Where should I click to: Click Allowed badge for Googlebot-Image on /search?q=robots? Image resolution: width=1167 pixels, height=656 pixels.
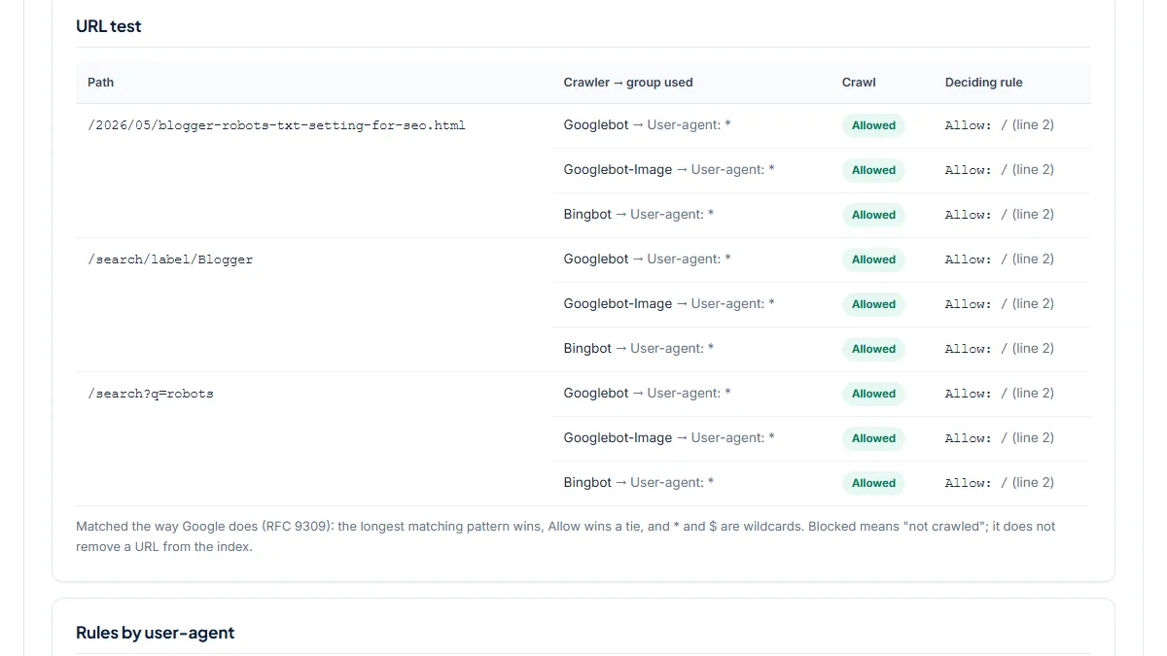click(x=873, y=438)
